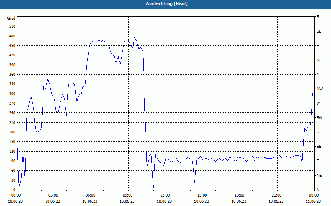
Task: Select the W compass label
Action: [x=318, y=103]
